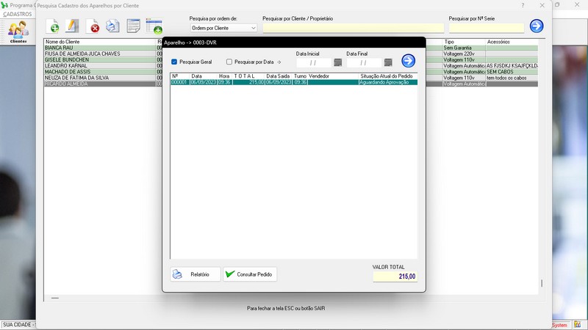This screenshot has width=588, height=330.
Task: Click the icon beside System in status bar
Action: pyautogui.click(x=577, y=325)
